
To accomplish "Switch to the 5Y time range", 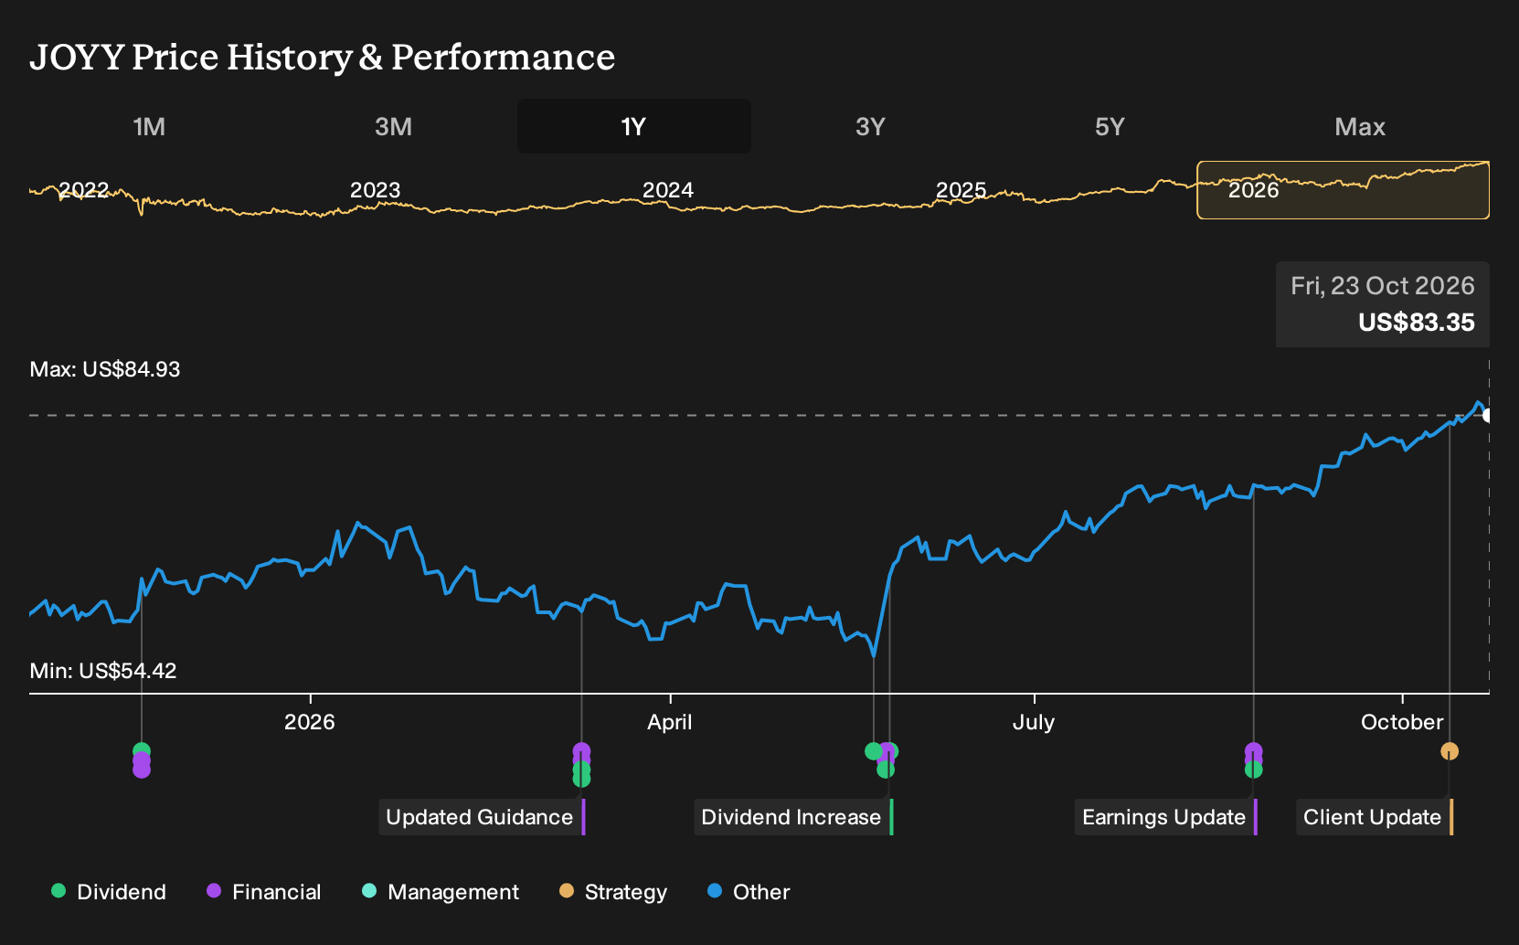I will point(1110,126).
